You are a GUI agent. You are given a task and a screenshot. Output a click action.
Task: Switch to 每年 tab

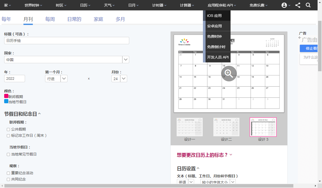(6, 19)
